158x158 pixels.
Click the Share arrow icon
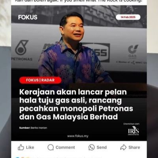tap(123, 147)
